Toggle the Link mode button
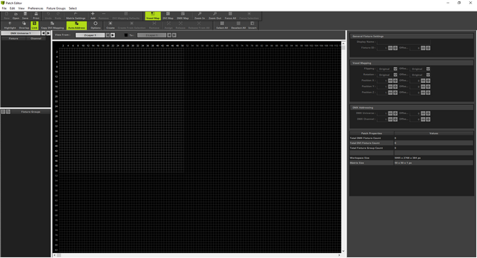Viewport: 477px width, 258px height. click(x=35, y=26)
